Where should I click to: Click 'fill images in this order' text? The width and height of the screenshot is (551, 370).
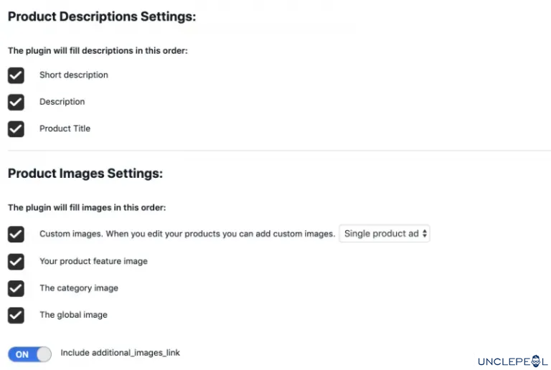(118, 207)
